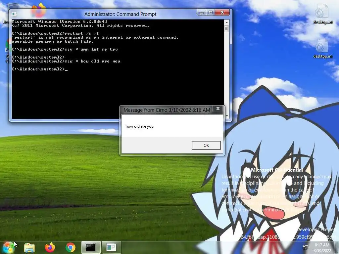Screen dimensions: 339x254
Task: Click Command Prompt scrollbar up arrow
Action: tap(226, 22)
